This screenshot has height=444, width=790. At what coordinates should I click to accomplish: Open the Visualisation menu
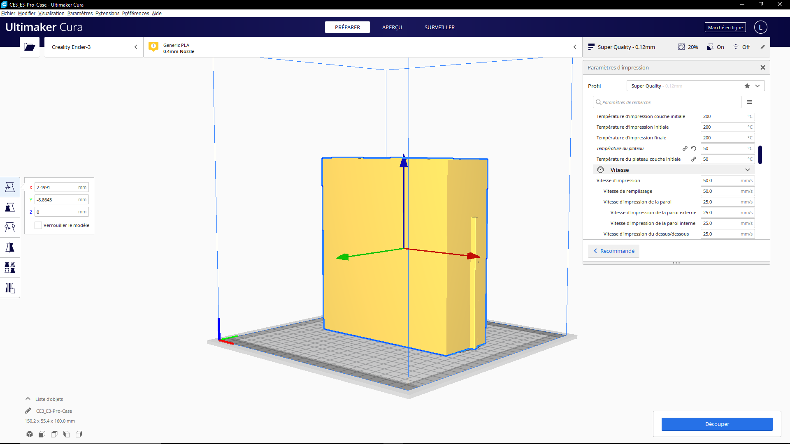coord(51,14)
